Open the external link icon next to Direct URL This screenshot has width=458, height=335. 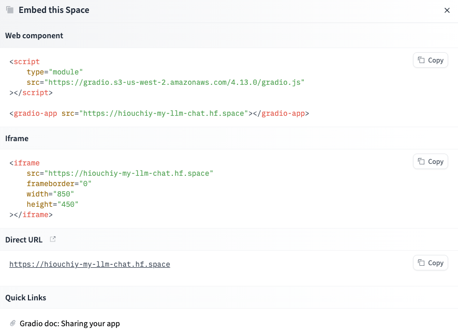53,239
